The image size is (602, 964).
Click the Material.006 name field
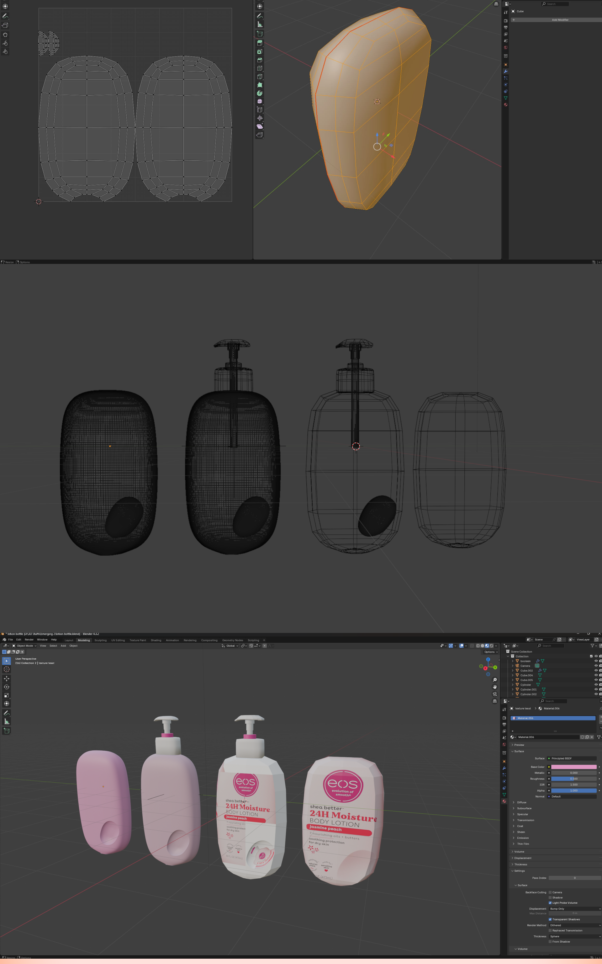548,737
